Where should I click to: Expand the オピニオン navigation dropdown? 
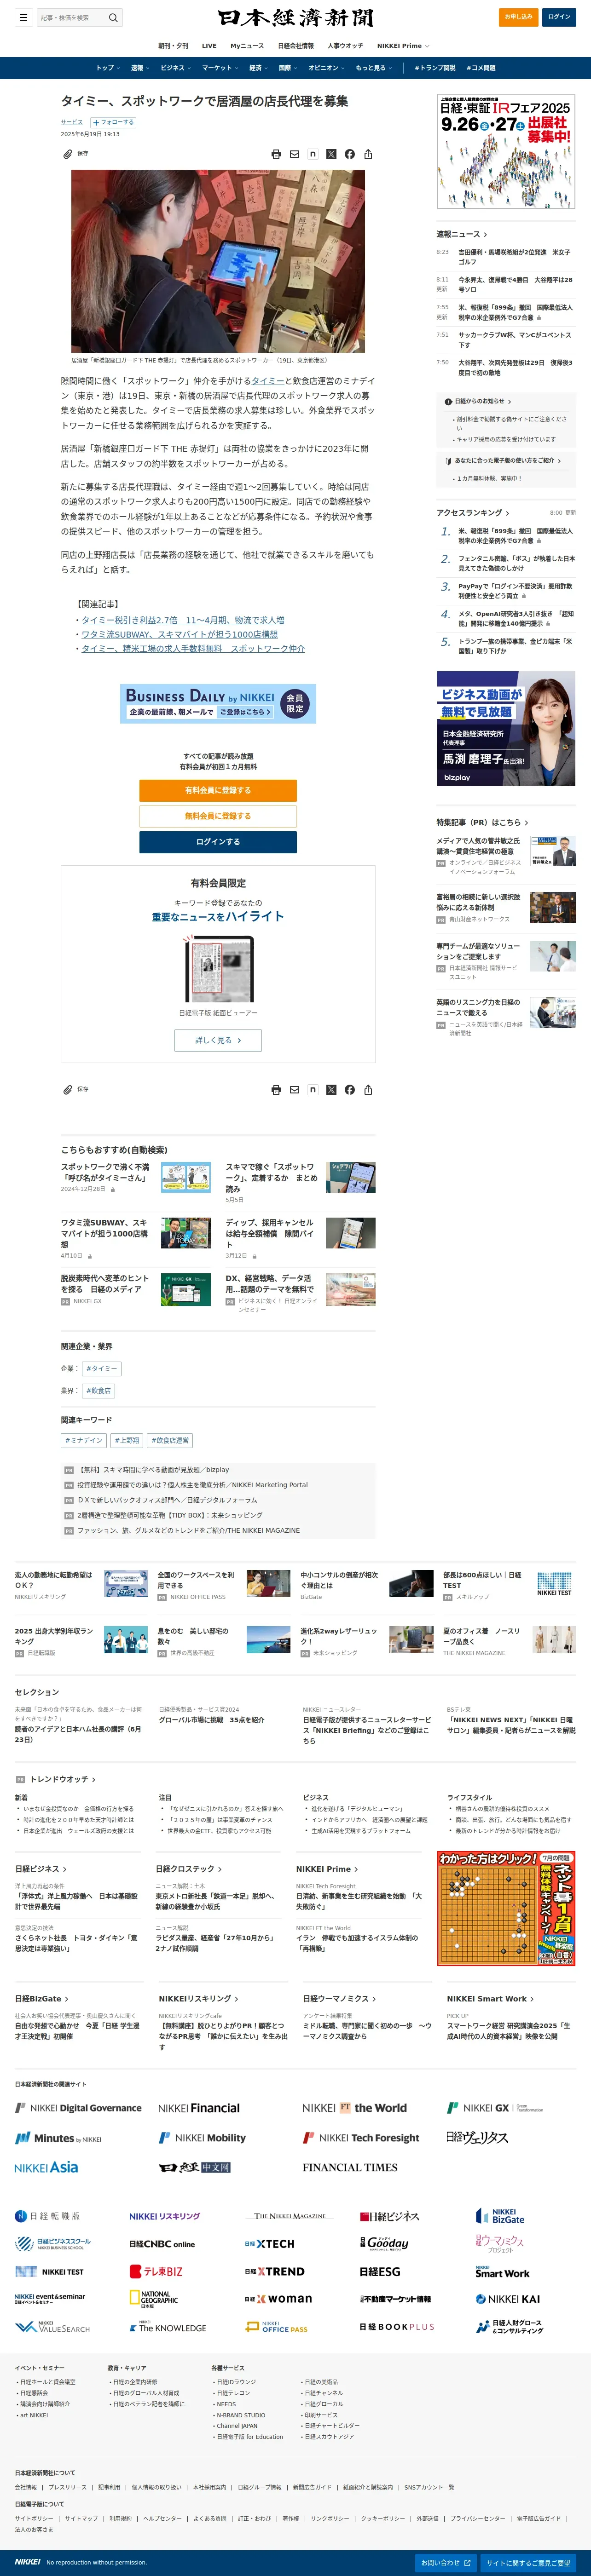tap(326, 68)
